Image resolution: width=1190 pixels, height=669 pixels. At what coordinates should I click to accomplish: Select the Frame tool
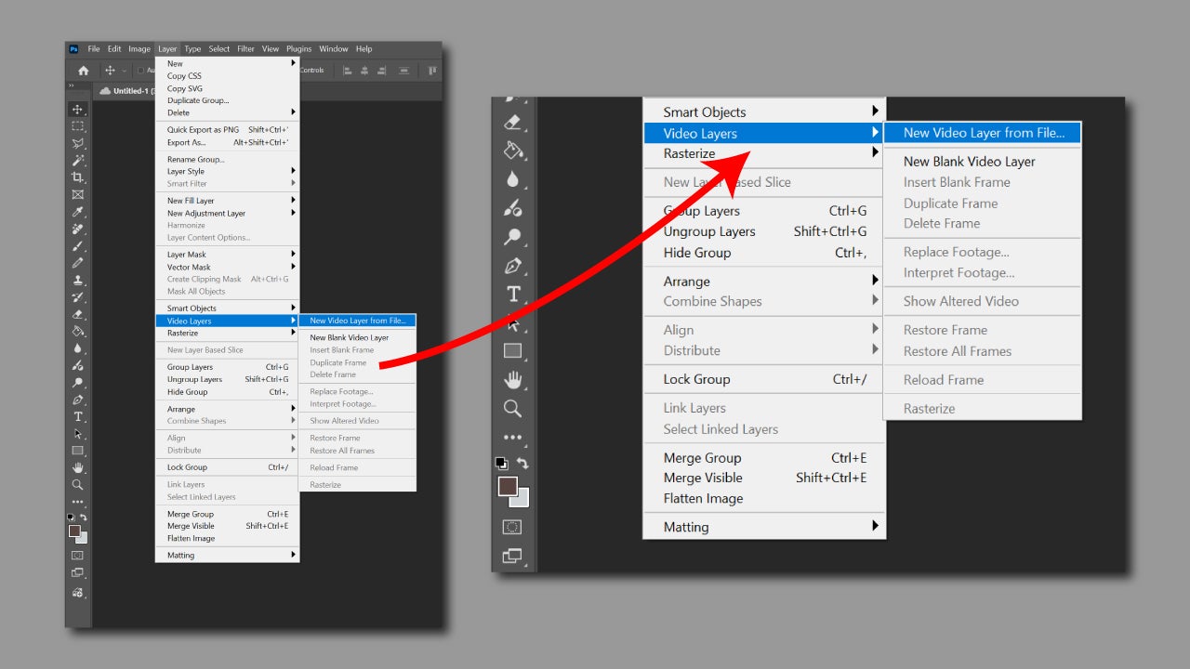[78, 194]
